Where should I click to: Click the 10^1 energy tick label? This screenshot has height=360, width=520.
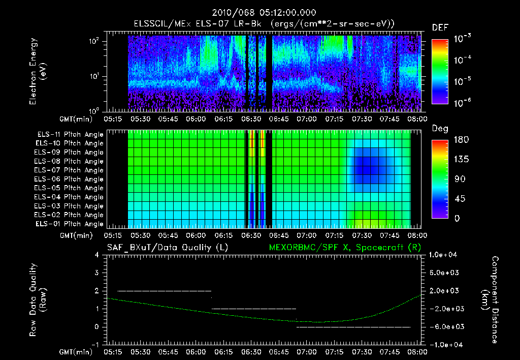click(x=94, y=76)
